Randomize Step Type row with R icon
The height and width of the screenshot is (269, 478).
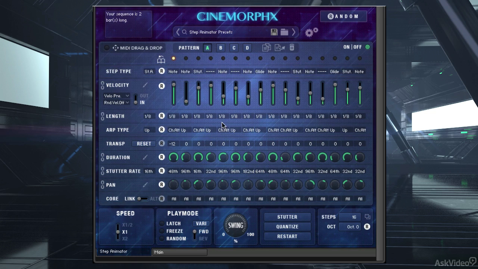tap(162, 71)
